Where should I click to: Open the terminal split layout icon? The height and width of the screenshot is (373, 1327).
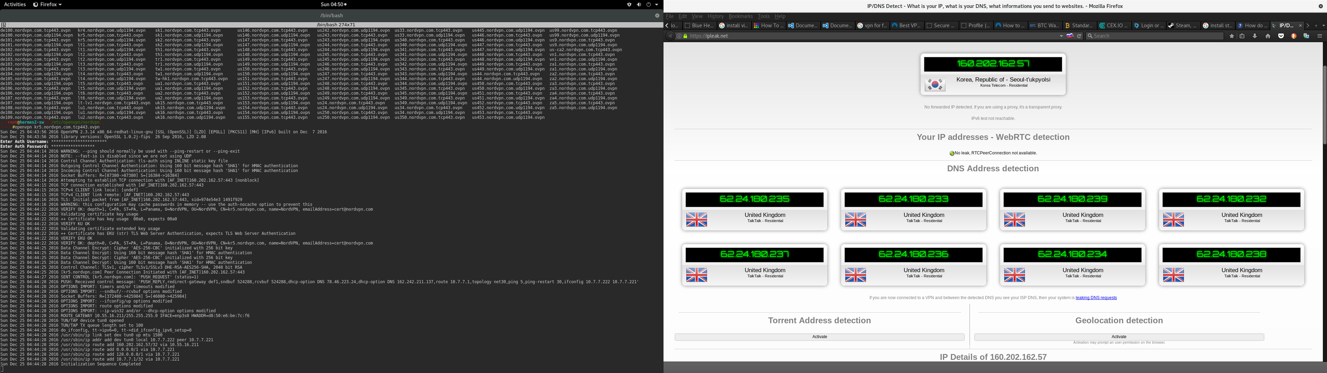pyautogui.click(x=3, y=25)
